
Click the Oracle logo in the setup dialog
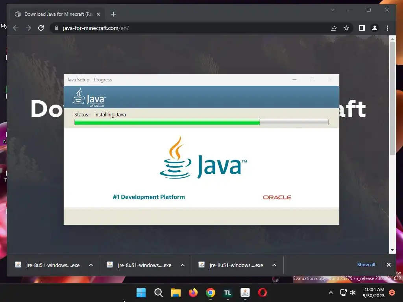pos(277,197)
